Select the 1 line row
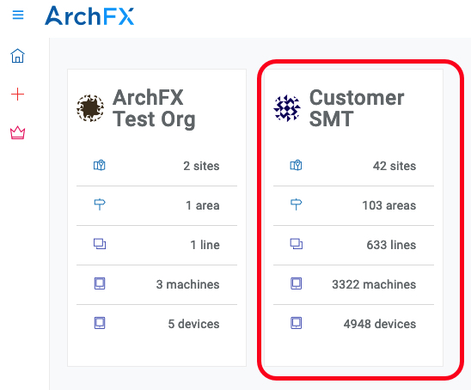The image size is (471, 390). pyautogui.click(x=156, y=245)
